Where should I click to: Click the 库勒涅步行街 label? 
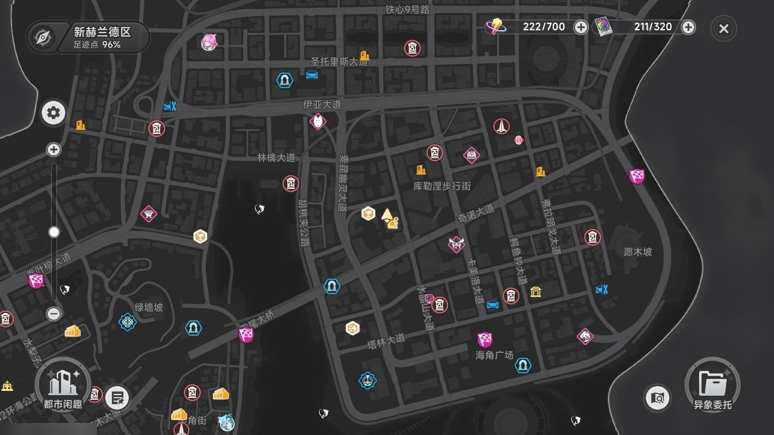pyautogui.click(x=442, y=186)
